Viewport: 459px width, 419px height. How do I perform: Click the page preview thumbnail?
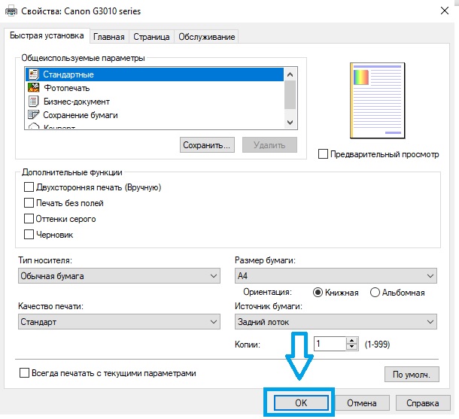[x=376, y=99]
